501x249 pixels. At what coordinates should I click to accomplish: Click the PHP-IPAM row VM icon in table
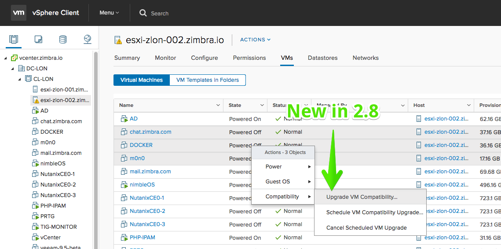[x=124, y=238]
